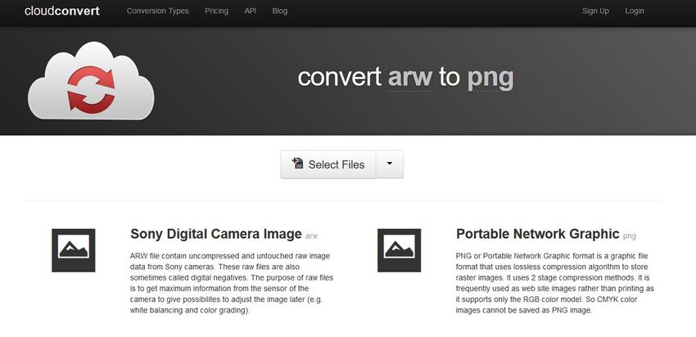This screenshot has width=696, height=337.
Task: Open the dropdown caret beside Select Files
Action: 390,164
